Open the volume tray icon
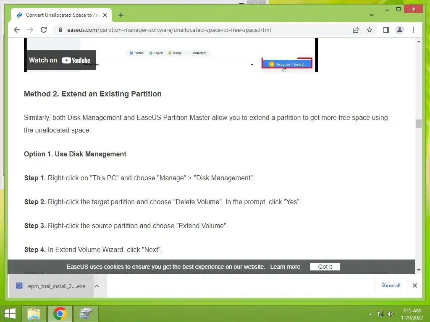 click(391, 314)
